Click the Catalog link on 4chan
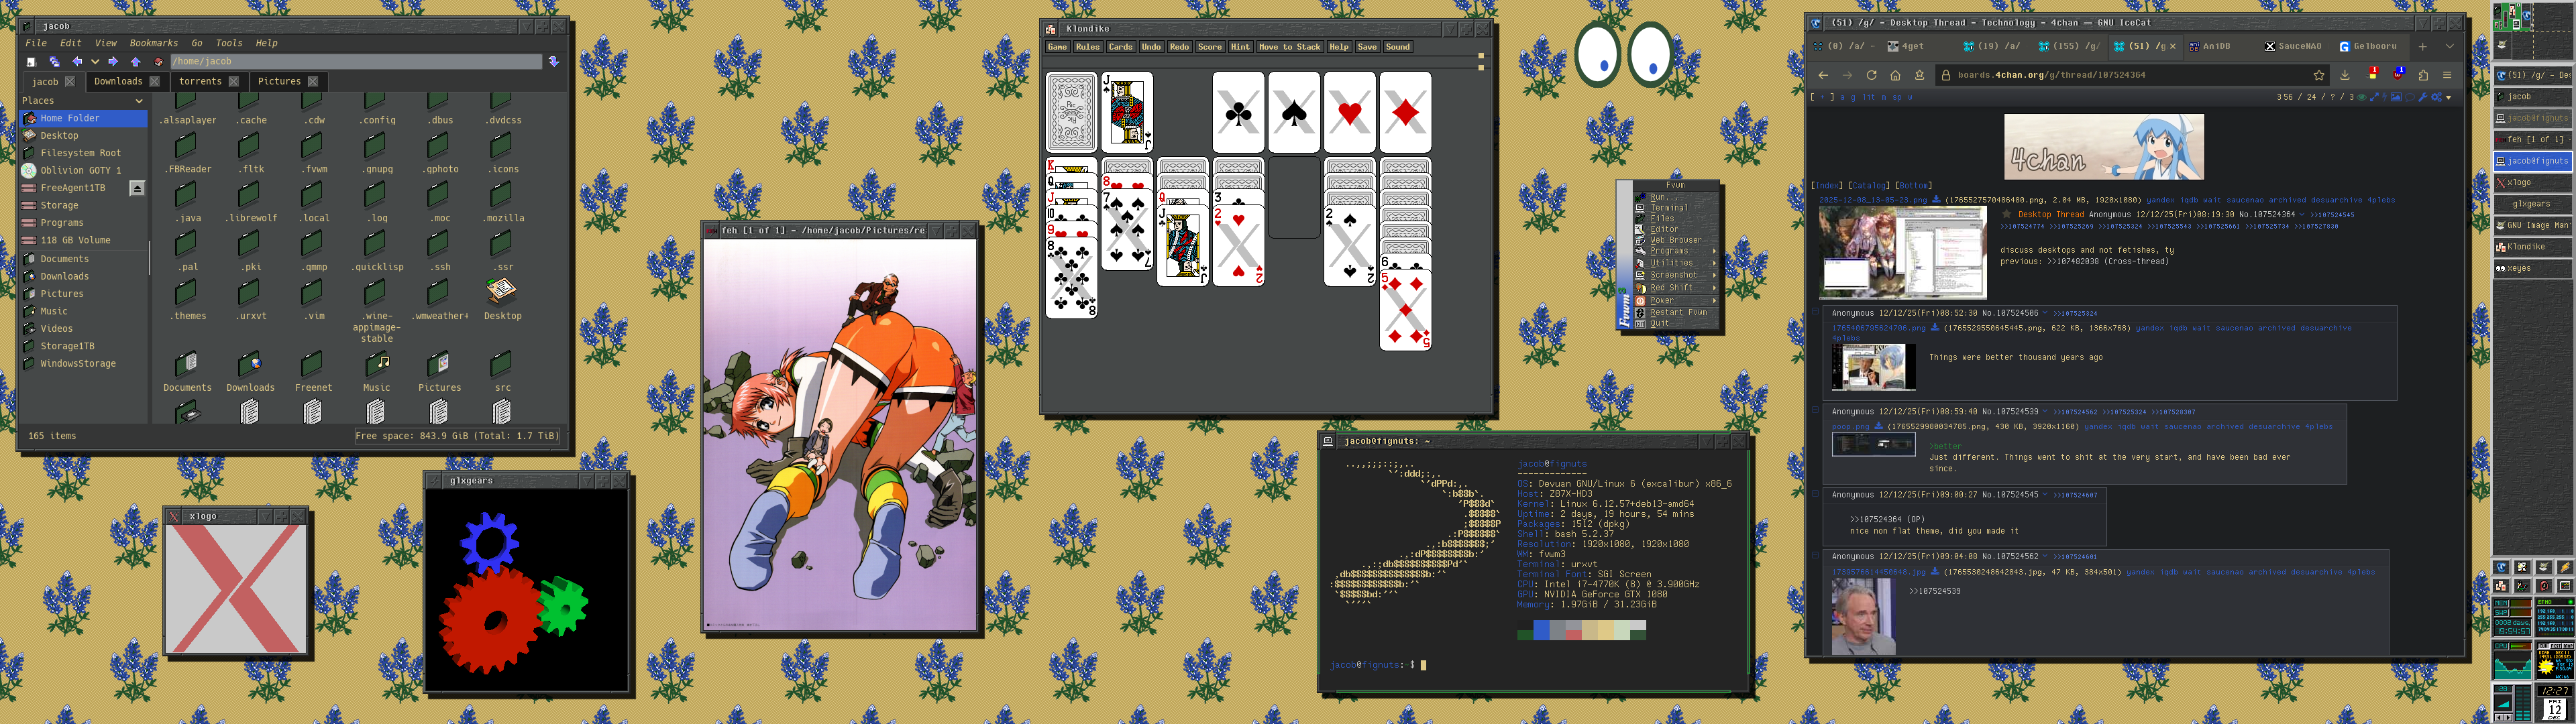This screenshot has width=2576, height=724. tap(1869, 185)
